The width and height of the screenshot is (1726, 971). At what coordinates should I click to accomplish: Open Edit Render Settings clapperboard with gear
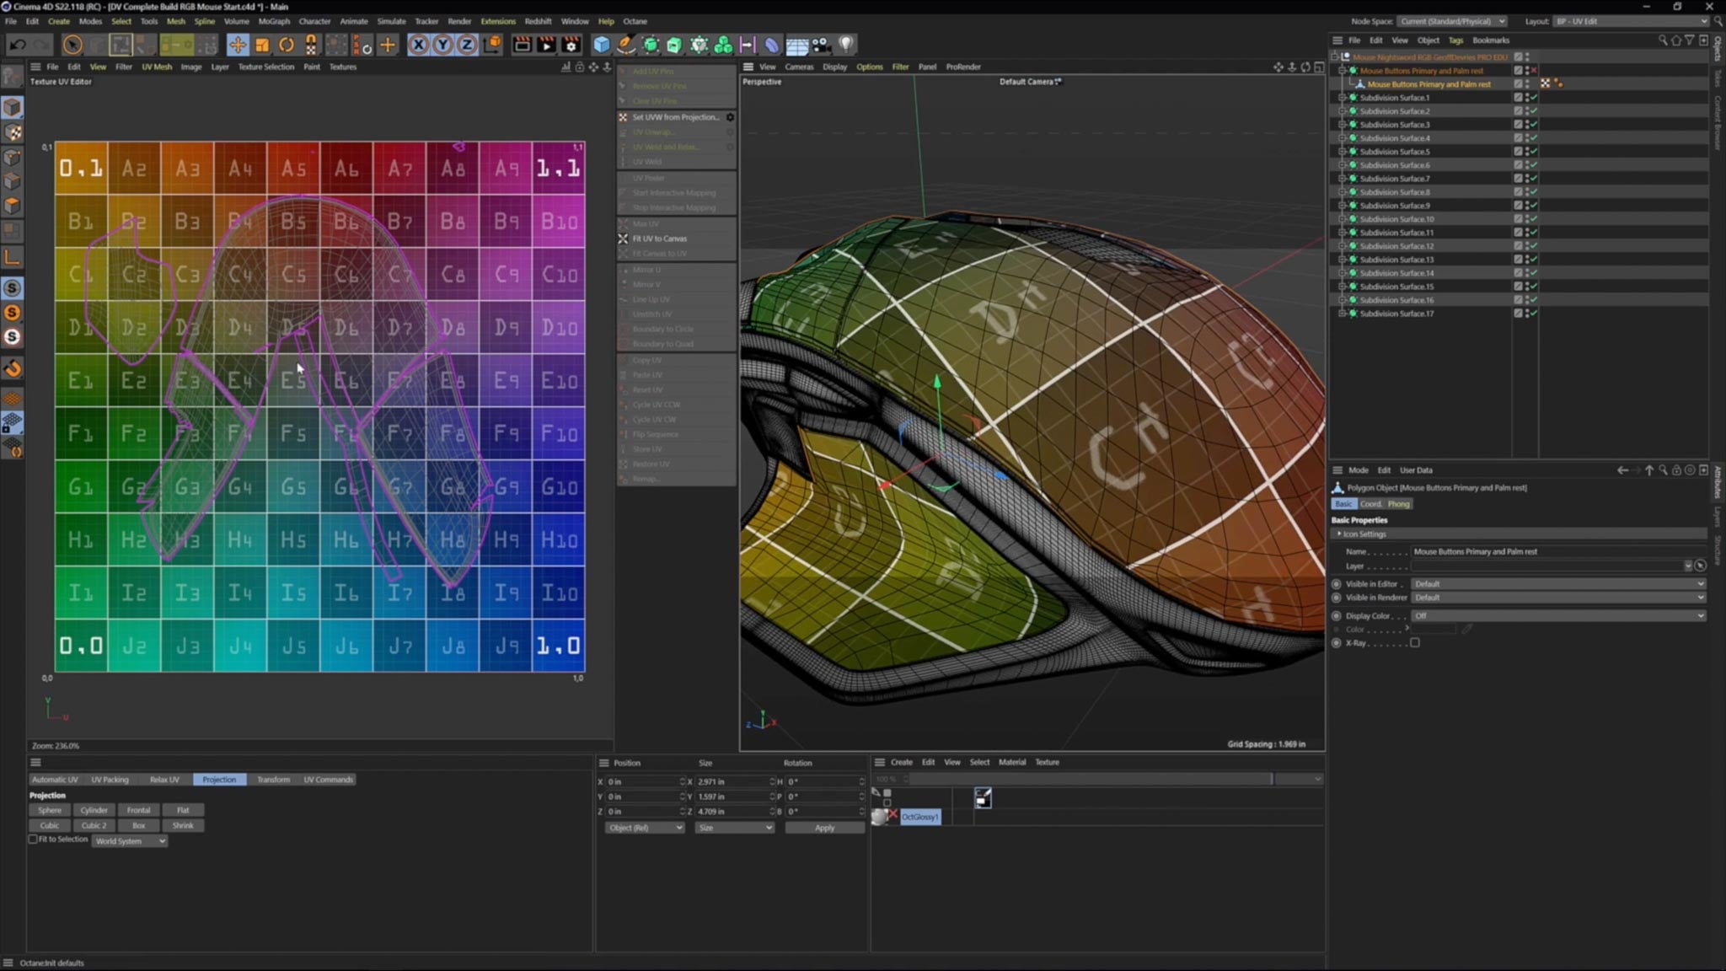tap(571, 45)
